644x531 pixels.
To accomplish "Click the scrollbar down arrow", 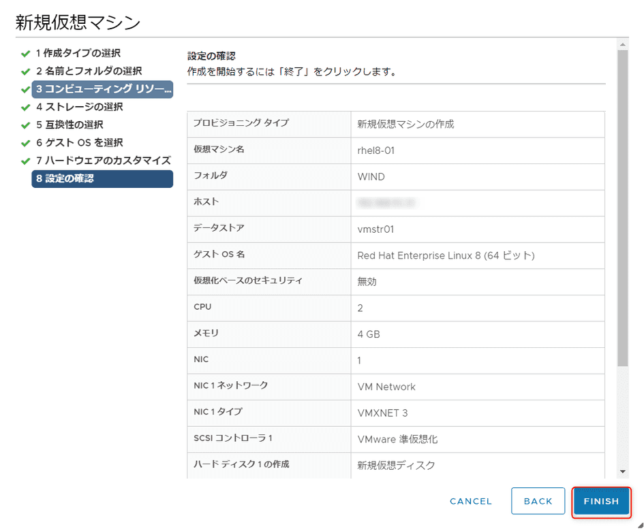I will 623,472.
